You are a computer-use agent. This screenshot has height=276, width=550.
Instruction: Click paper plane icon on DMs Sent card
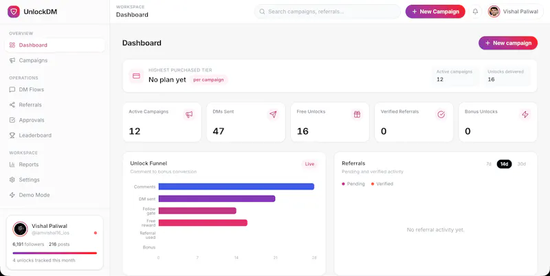coord(273,114)
